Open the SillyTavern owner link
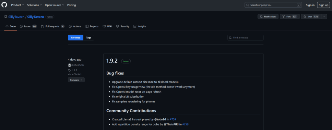 (16, 17)
